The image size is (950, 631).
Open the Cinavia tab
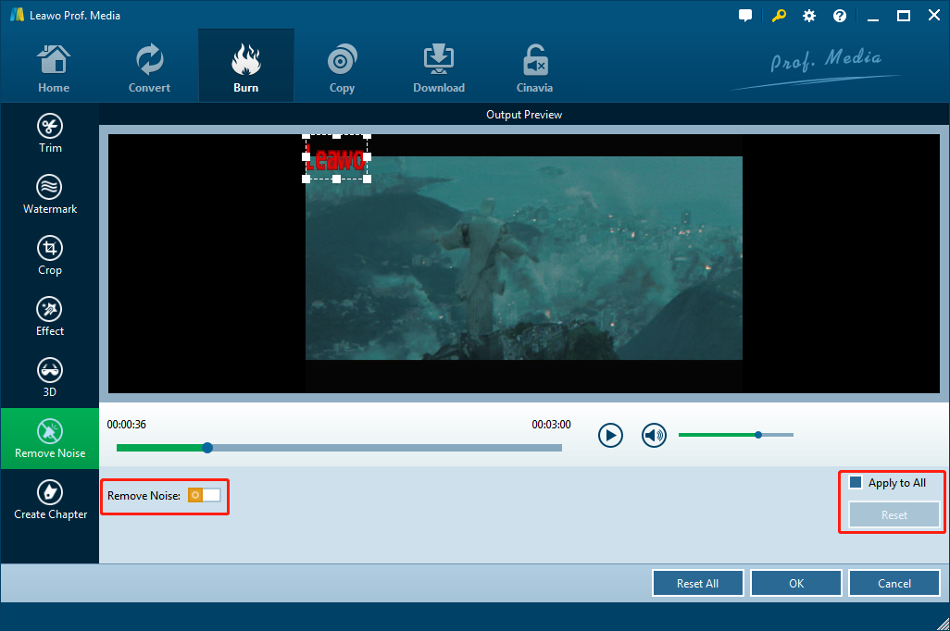click(x=534, y=66)
